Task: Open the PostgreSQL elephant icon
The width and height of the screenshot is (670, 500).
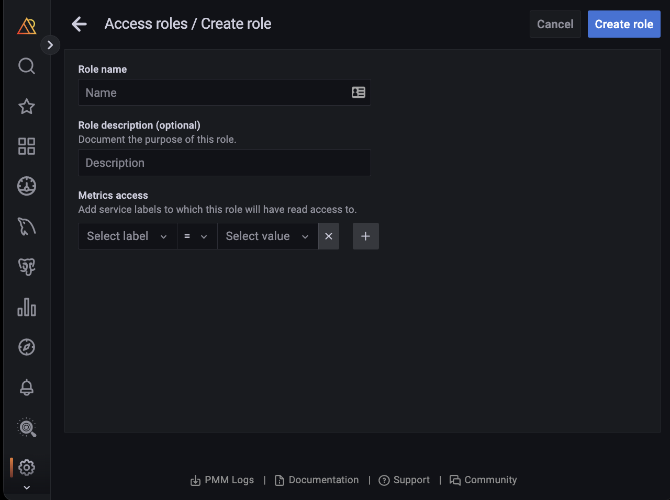Action: 27,267
